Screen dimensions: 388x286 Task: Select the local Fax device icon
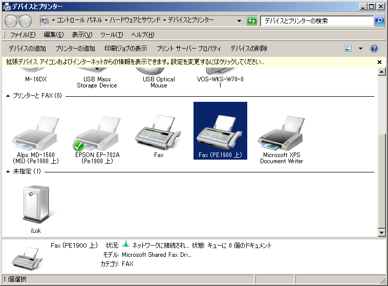(158, 134)
